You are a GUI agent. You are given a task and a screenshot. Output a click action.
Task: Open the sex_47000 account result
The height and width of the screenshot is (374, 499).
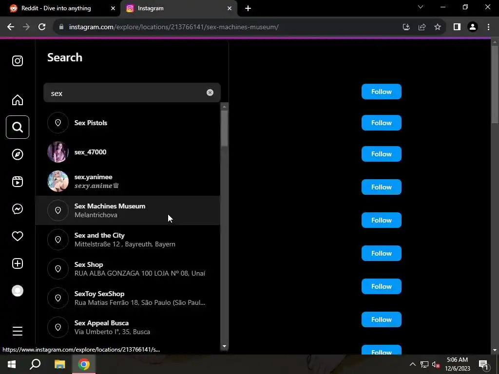pyautogui.click(x=128, y=152)
